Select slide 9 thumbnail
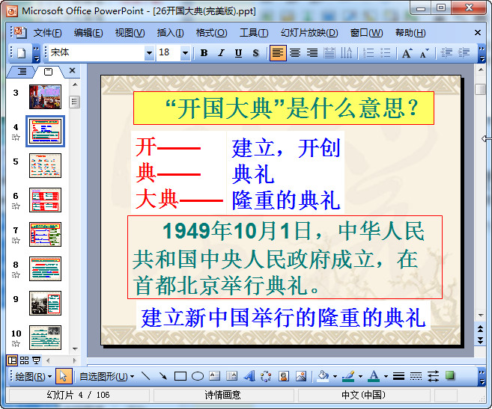This screenshot has width=492, height=409. coord(45,303)
